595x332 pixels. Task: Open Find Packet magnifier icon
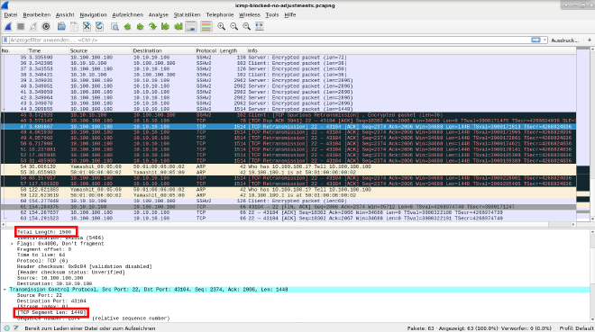click(114, 26)
